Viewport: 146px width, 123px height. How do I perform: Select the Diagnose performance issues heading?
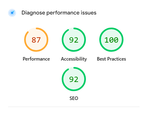[x=59, y=13]
